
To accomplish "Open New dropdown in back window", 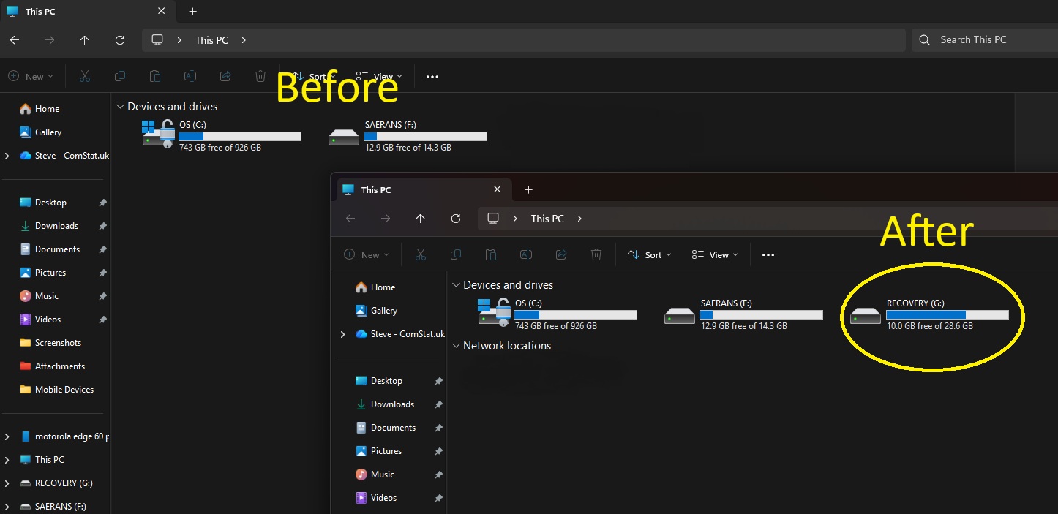I will pos(31,76).
